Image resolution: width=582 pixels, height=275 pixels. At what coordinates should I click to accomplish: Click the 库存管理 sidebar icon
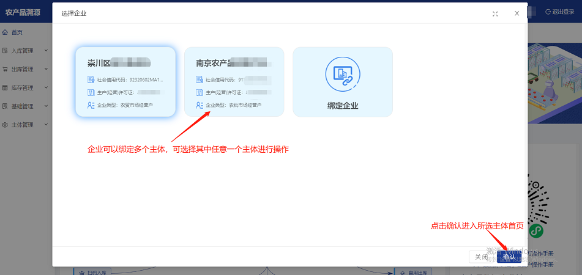coord(6,88)
